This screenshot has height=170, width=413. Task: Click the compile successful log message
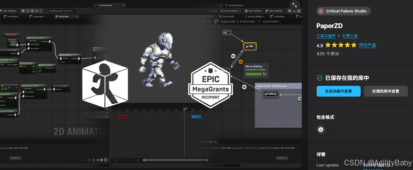247,148
